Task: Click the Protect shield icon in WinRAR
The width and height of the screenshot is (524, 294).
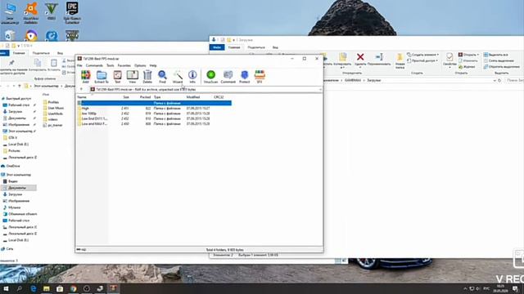Action: click(x=244, y=77)
